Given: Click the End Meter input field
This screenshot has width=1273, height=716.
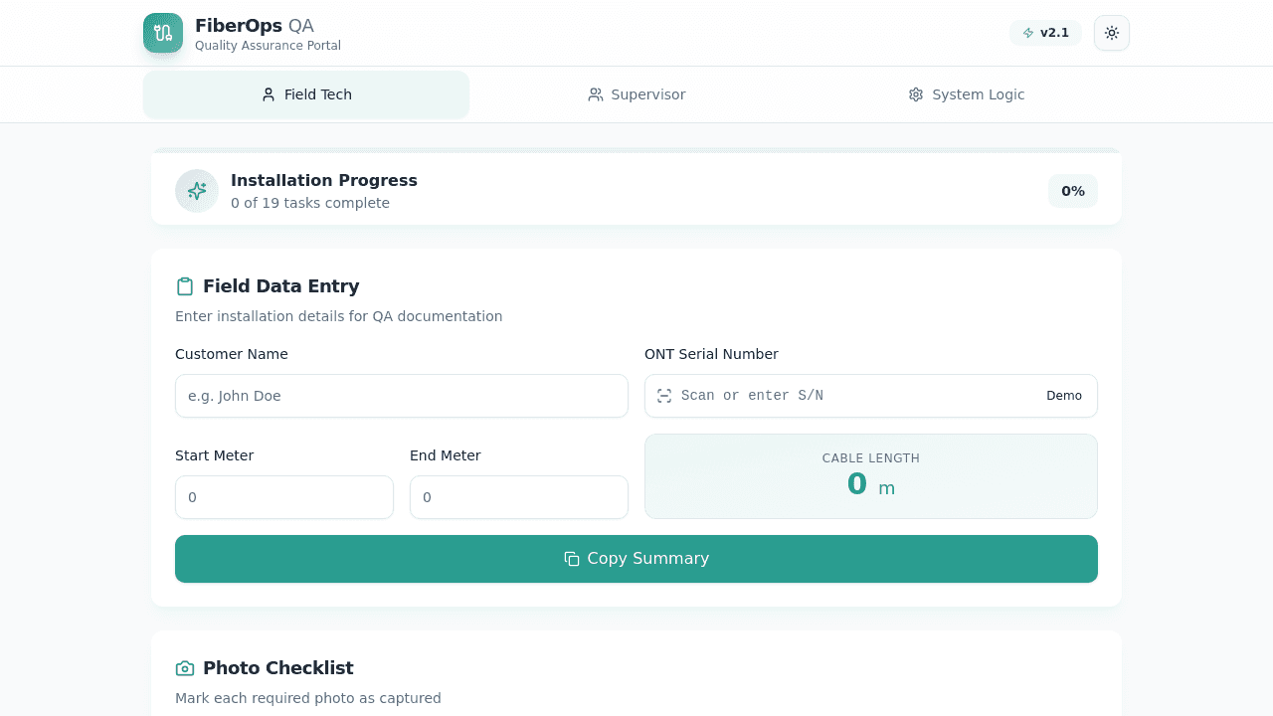Looking at the screenshot, I should point(518,496).
